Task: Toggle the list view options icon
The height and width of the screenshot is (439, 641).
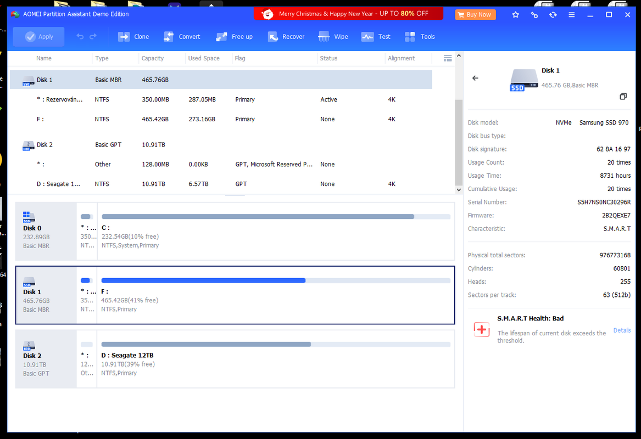Action: click(x=448, y=58)
